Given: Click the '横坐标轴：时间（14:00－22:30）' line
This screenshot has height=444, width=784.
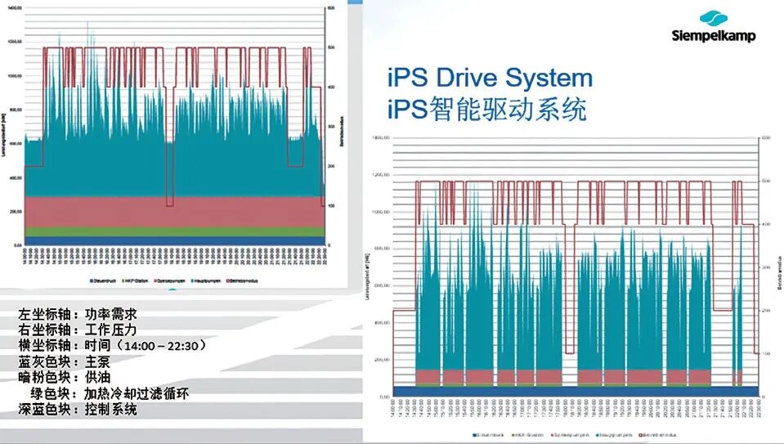Looking at the screenshot, I should click(x=113, y=346).
